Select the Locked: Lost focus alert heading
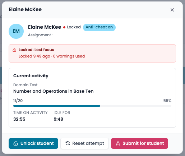Viewport: 185px width, 156px height. (36, 50)
